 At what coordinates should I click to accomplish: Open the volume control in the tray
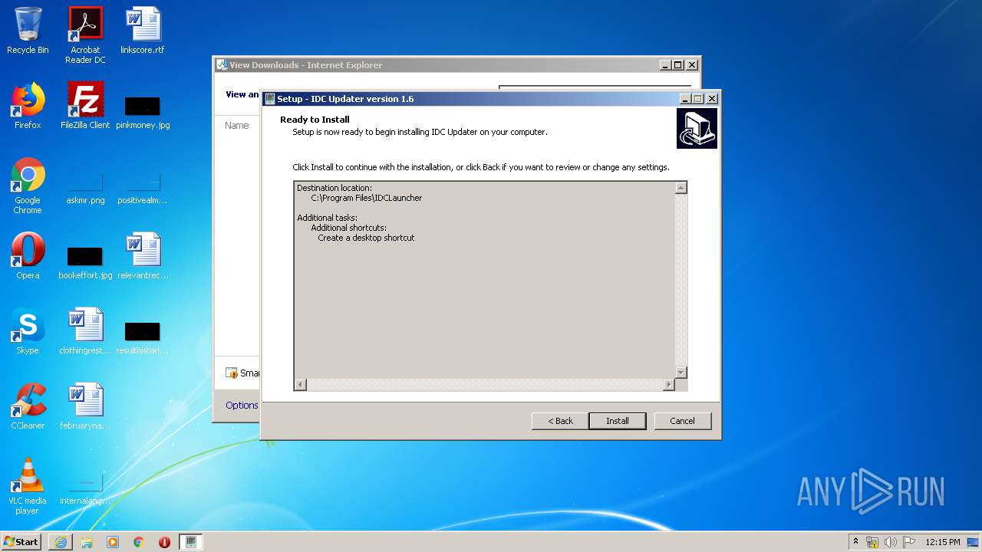point(891,542)
